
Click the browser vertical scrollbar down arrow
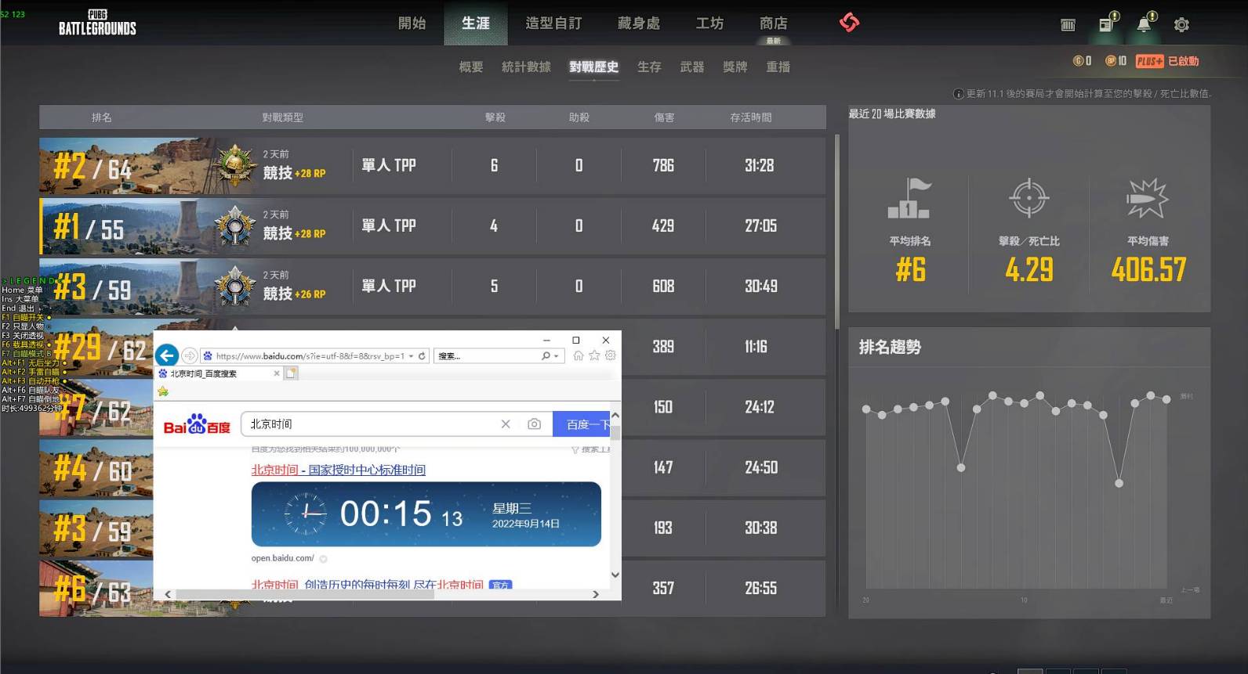coord(615,575)
